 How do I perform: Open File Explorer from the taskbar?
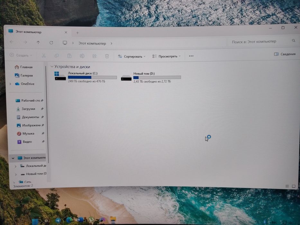click(x=113, y=220)
